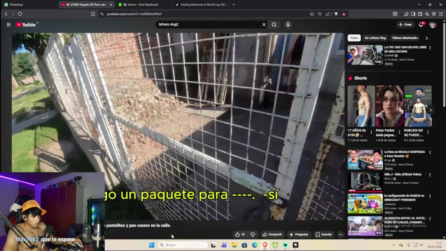Open options for Peter Parker short
The height and width of the screenshot is (251, 446).
coord(399,132)
